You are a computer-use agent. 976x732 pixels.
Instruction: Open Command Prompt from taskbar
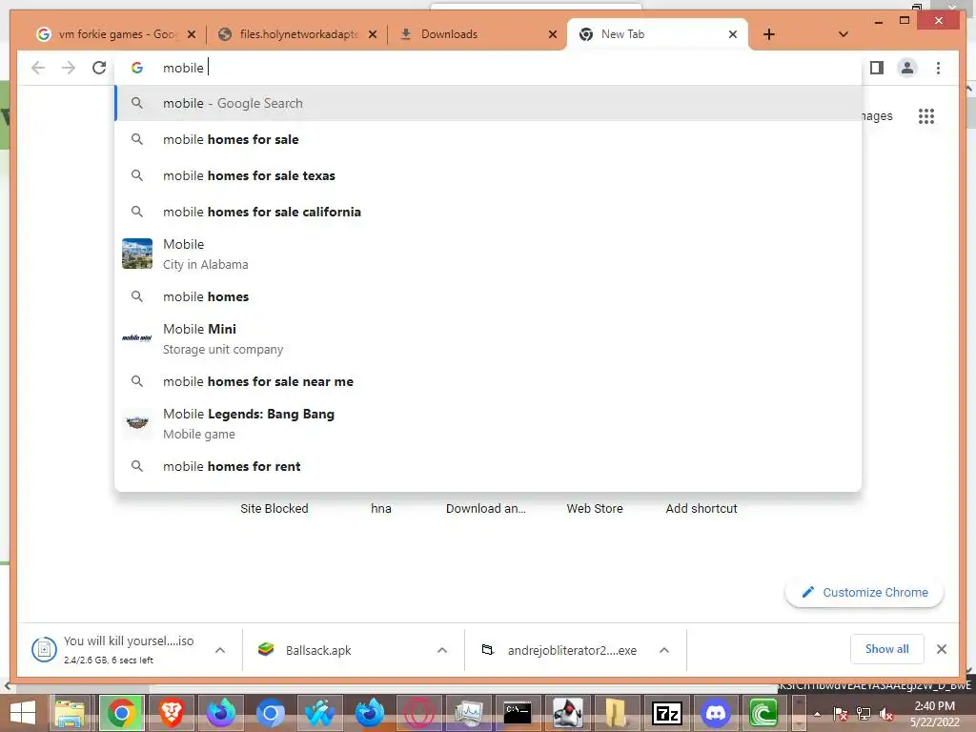coord(518,713)
